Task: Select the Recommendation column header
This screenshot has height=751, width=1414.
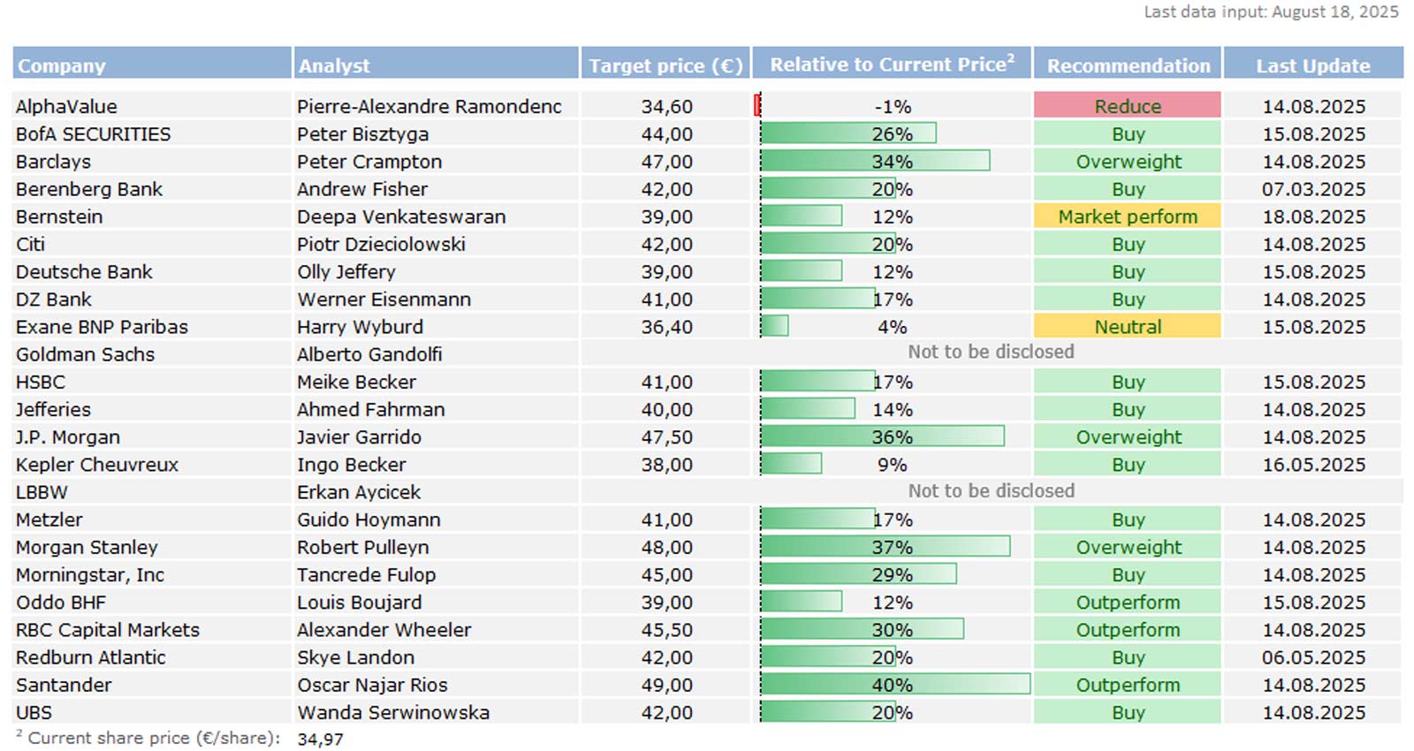Action: pos(1129,65)
